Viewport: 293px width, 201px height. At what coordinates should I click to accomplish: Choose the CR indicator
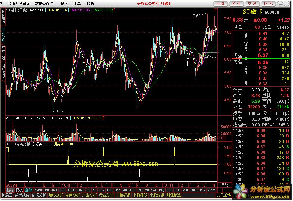(88, 190)
